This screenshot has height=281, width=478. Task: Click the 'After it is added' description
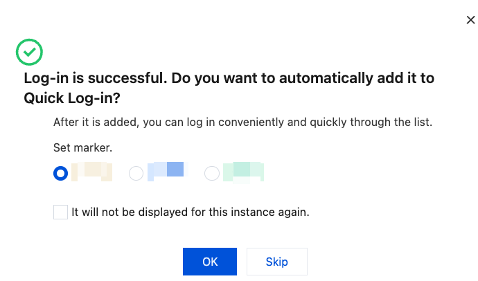242,123
